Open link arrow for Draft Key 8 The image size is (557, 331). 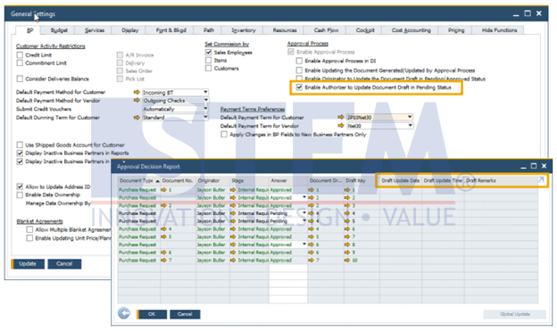[x=347, y=244]
